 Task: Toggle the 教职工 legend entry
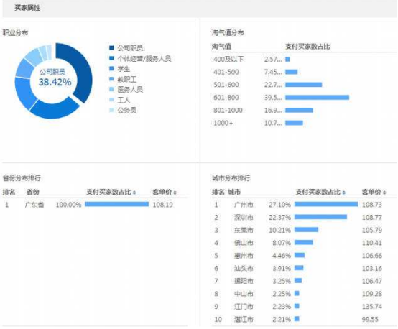[x=123, y=79]
